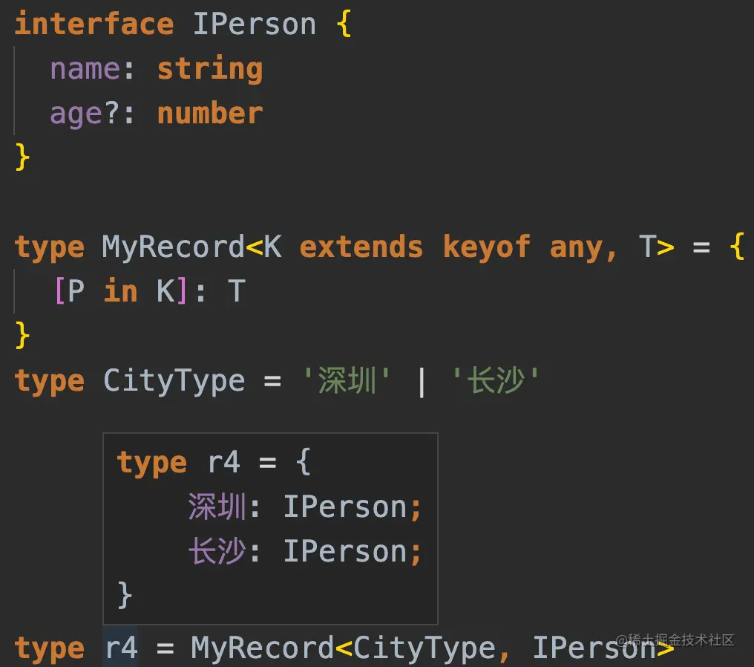Click the 'interface' keyword on the first line
Screen dimensions: 754x667
point(94,24)
